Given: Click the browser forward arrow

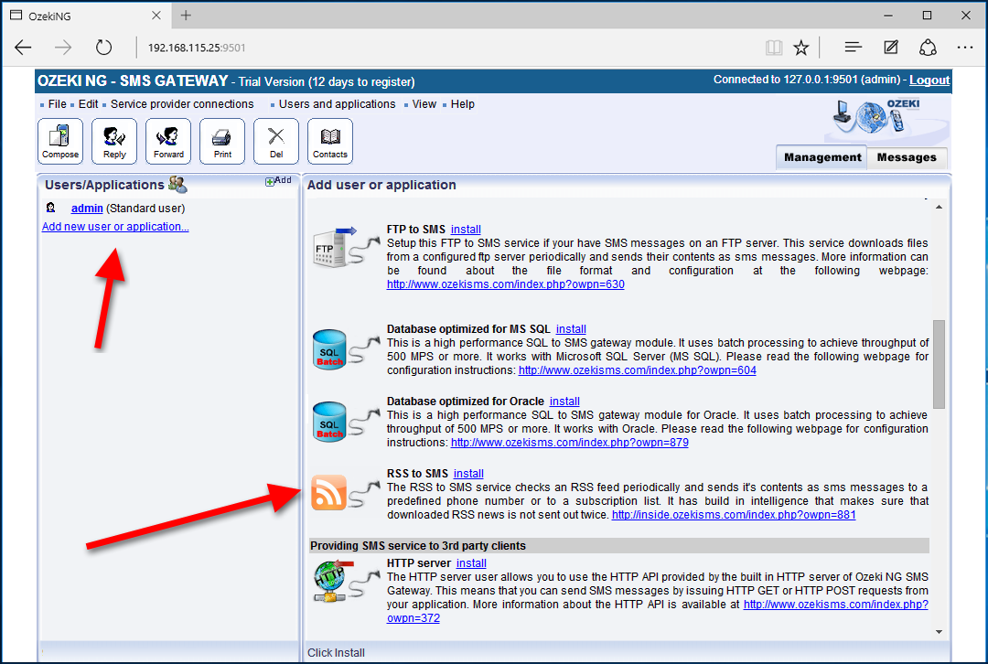Looking at the screenshot, I should [63, 48].
